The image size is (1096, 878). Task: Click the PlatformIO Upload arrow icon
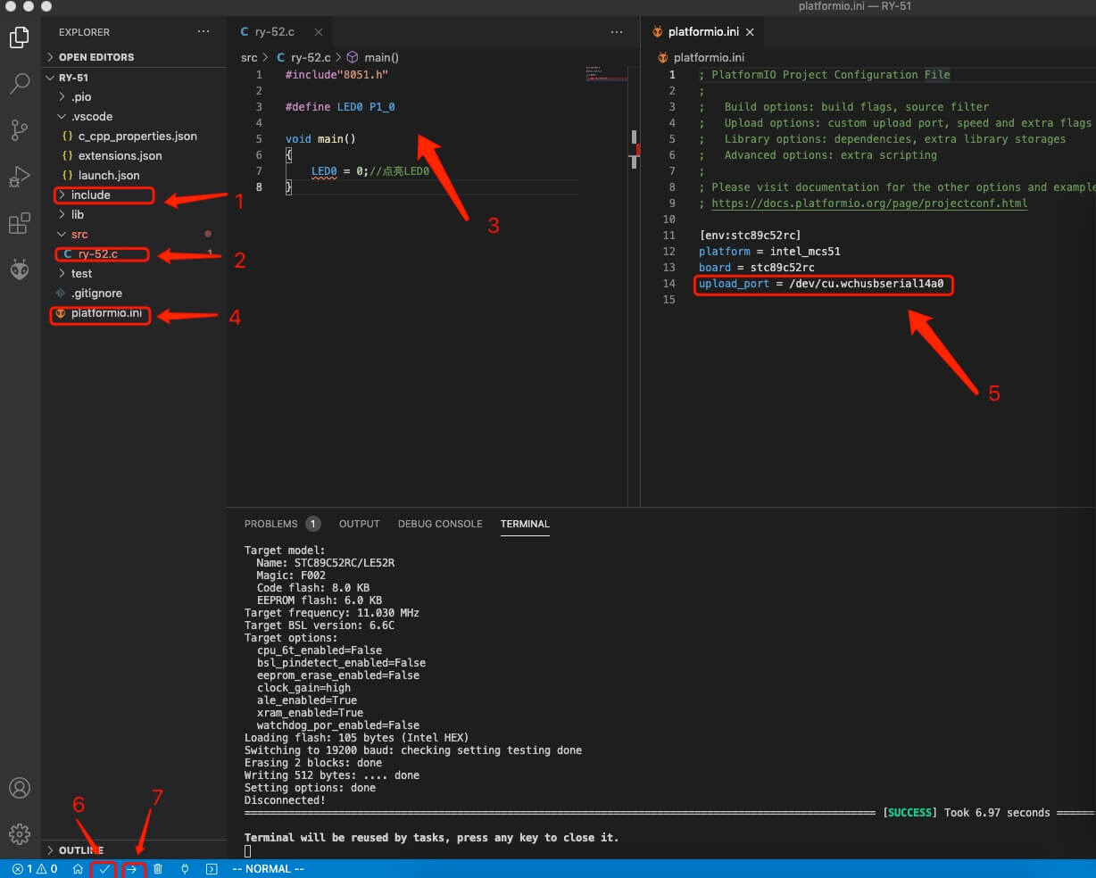[131, 869]
